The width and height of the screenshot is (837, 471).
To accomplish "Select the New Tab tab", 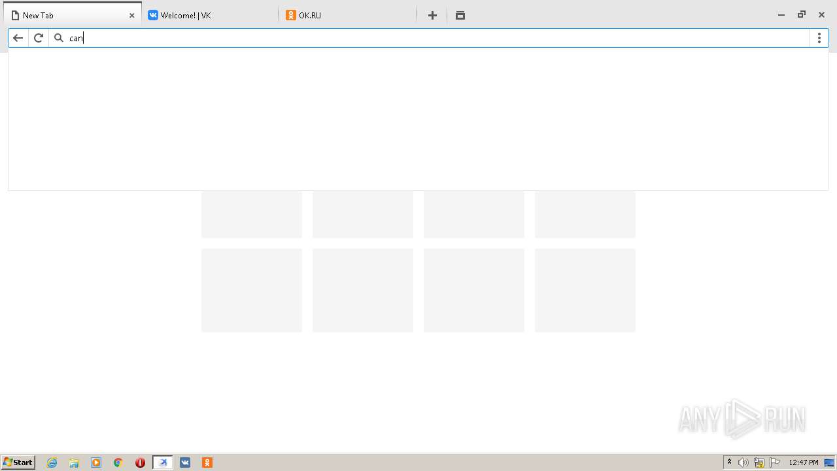I will pos(73,15).
